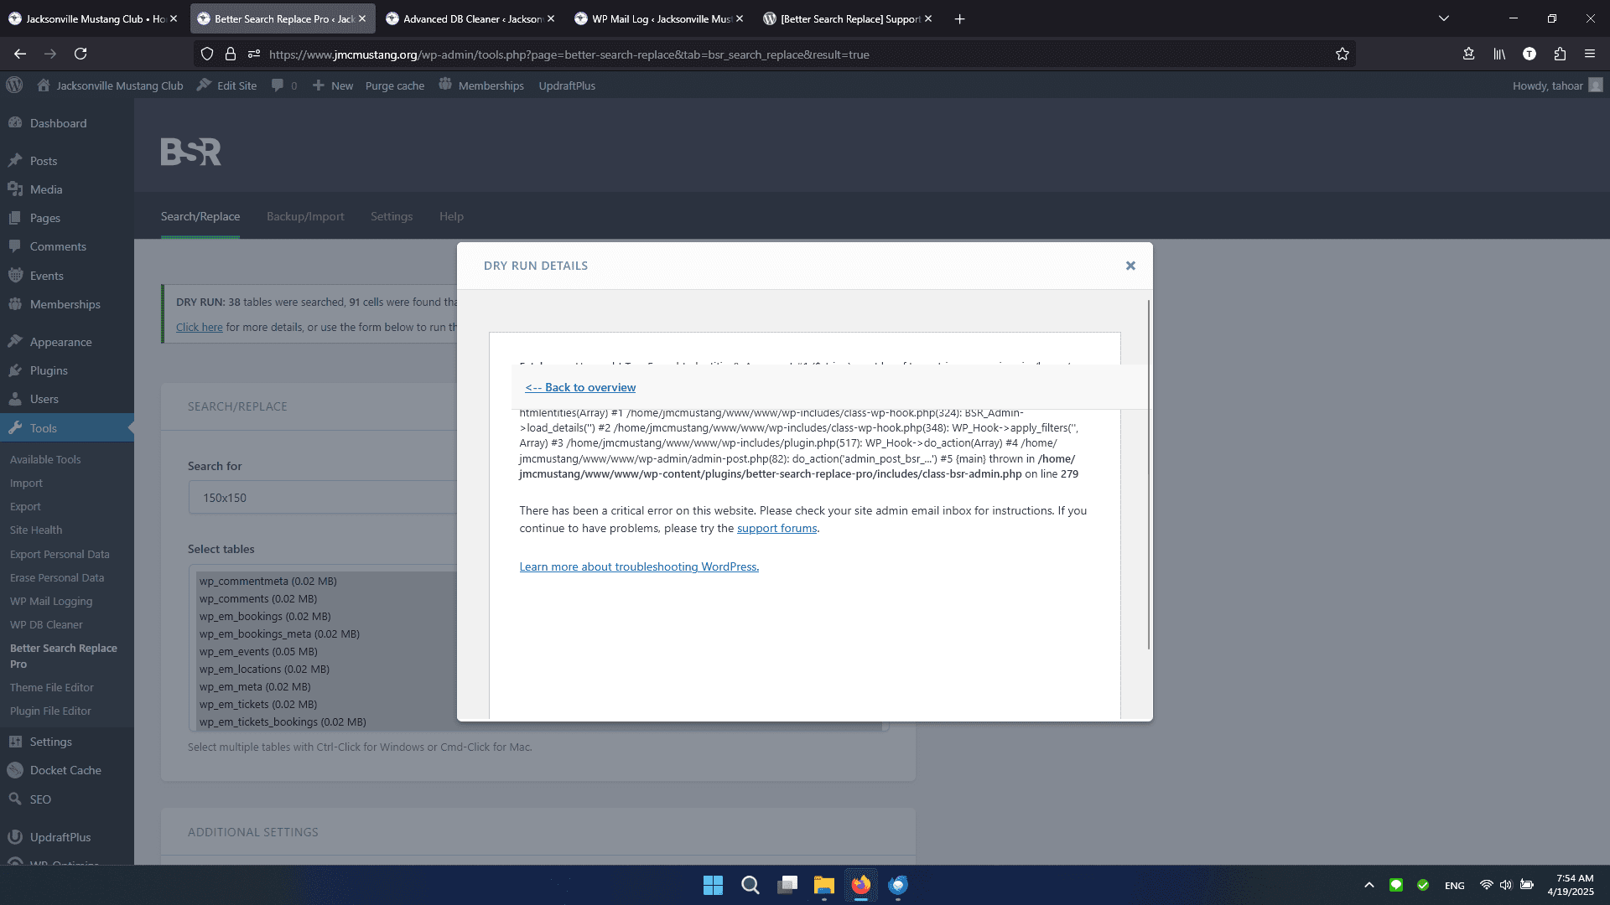
Task: Open File Explorer from the taskbar
Action: [x=823, y=885]
